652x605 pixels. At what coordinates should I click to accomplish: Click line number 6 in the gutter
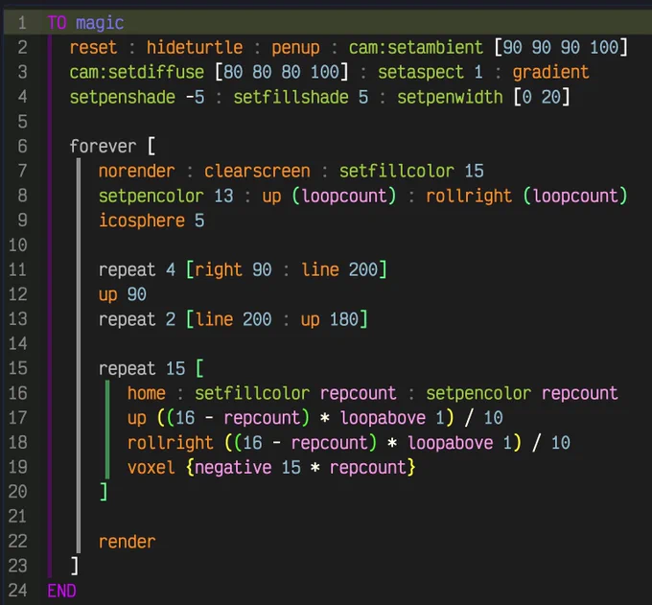coord(22,146)
